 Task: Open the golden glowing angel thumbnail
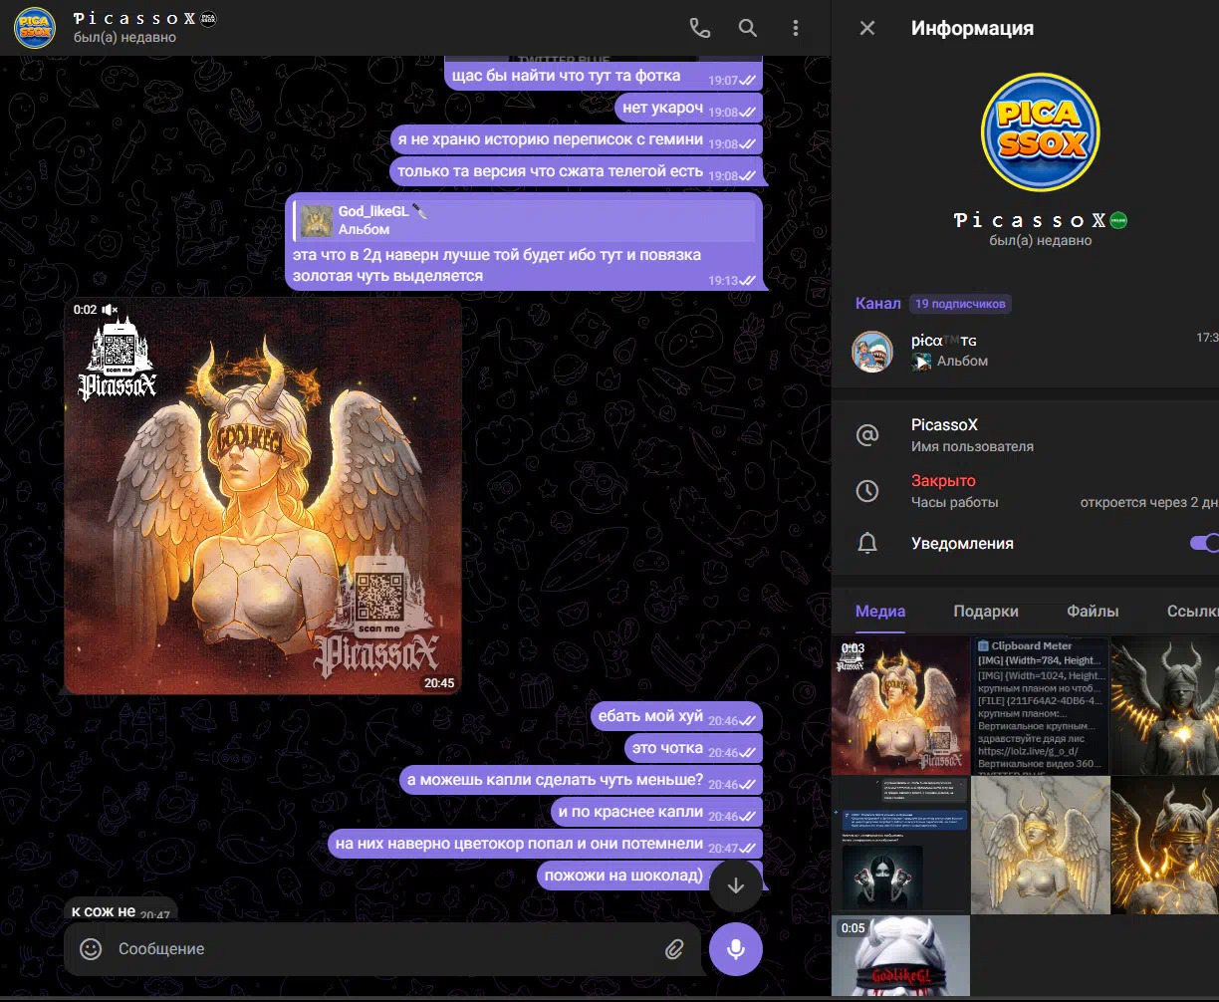pyautogui.click(x=1165, y=846)
